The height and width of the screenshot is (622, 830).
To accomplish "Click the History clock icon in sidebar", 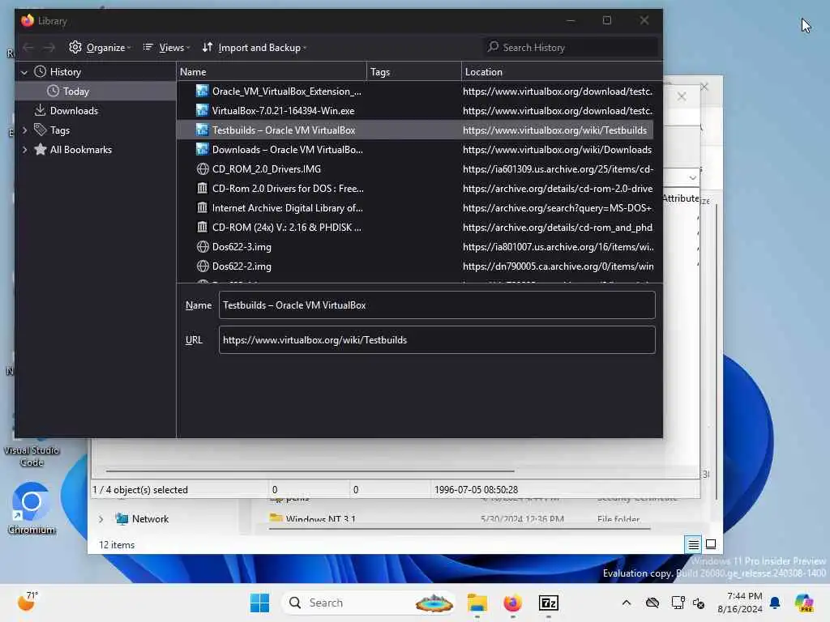I will tap(41, 71).
